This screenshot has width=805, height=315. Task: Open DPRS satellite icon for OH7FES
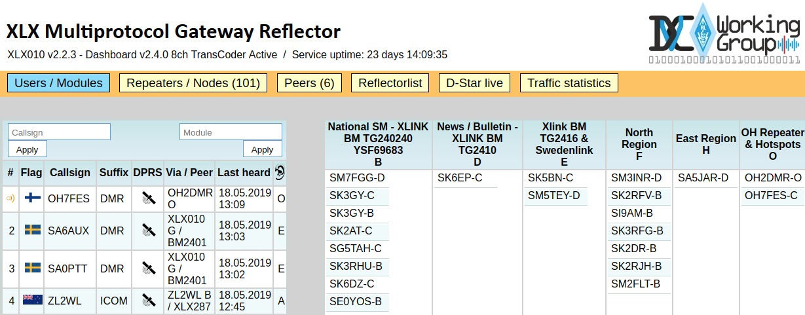[148, 199]
